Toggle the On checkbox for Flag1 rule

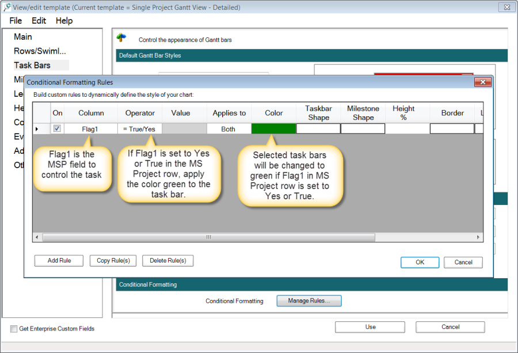57,128
